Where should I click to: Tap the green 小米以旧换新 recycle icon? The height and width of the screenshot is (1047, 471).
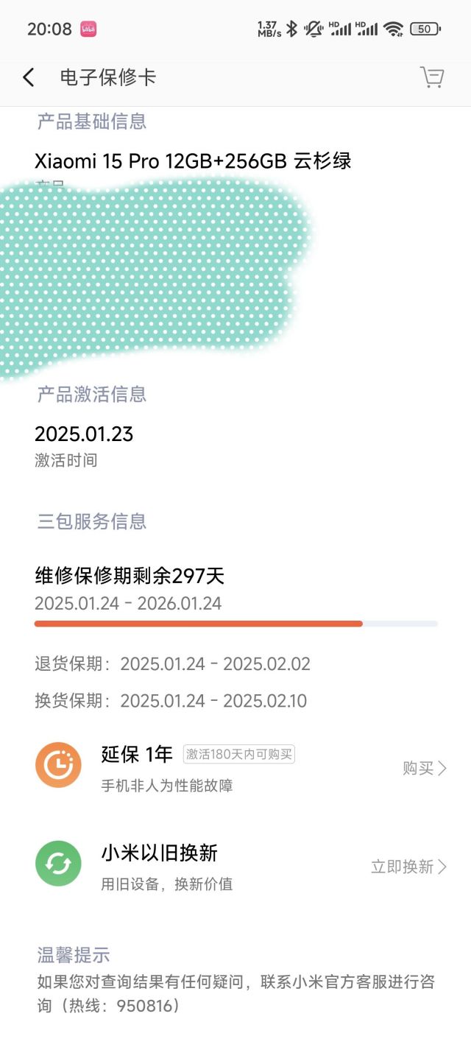(58, 863)
